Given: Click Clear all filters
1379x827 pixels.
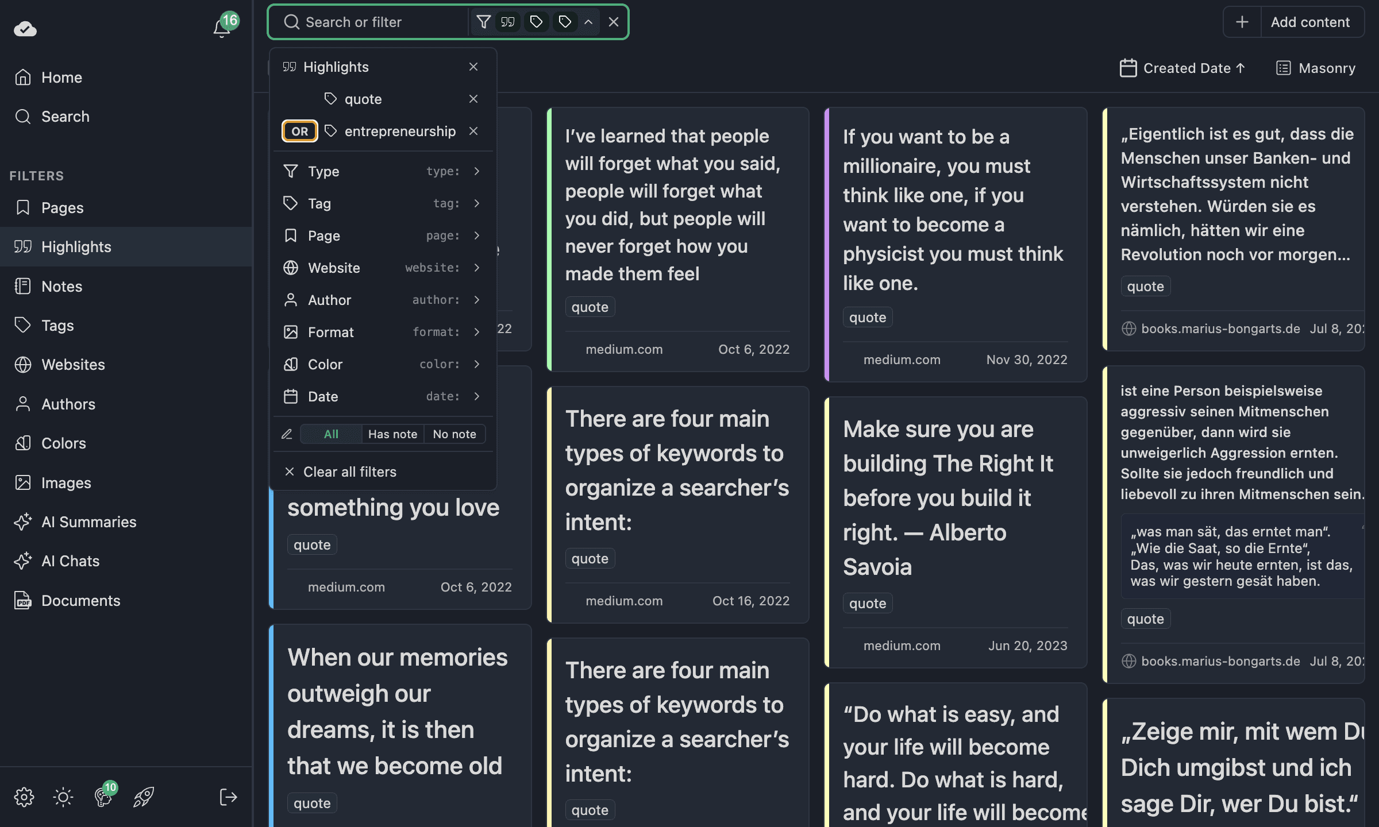Looking at the screenshot, I should point(349,472).
